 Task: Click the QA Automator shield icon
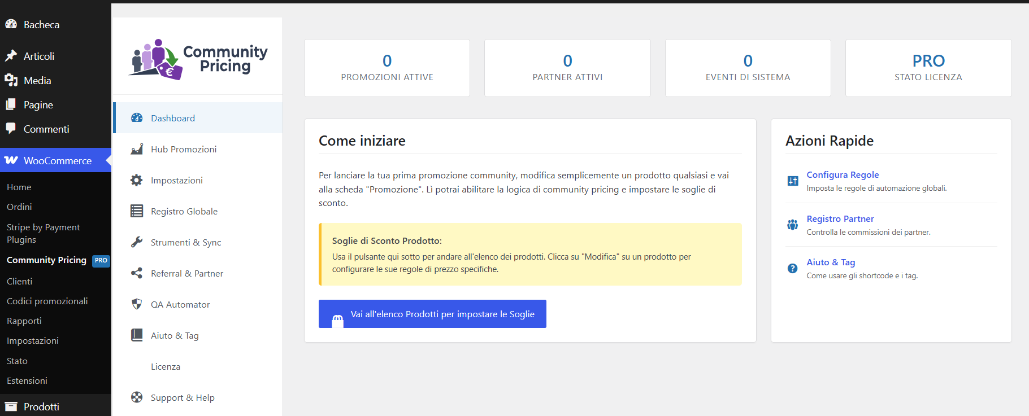(137, 304)
